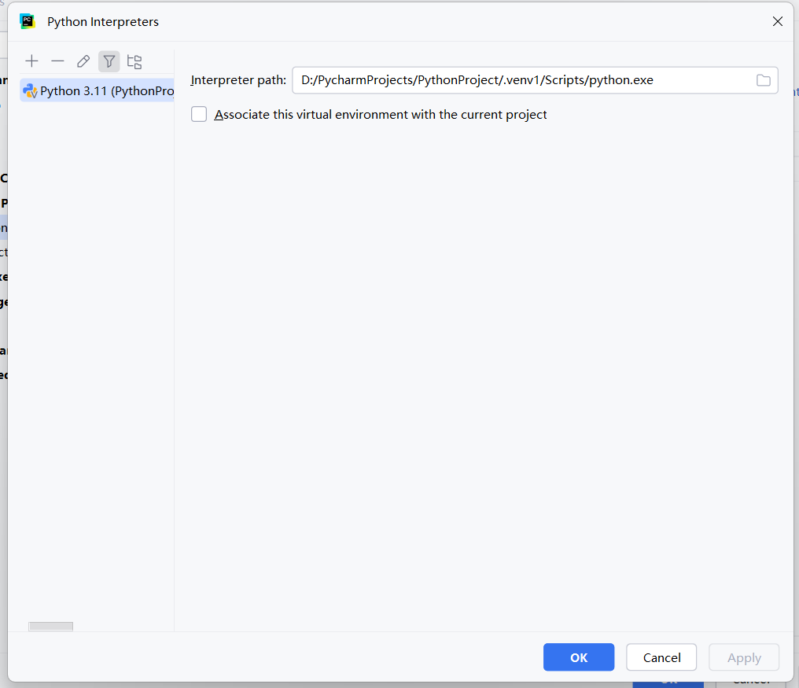This screenshot has height=688, width=799.
Task: Click the Python logo beside Python 3.11
Action: pos(30,90)
